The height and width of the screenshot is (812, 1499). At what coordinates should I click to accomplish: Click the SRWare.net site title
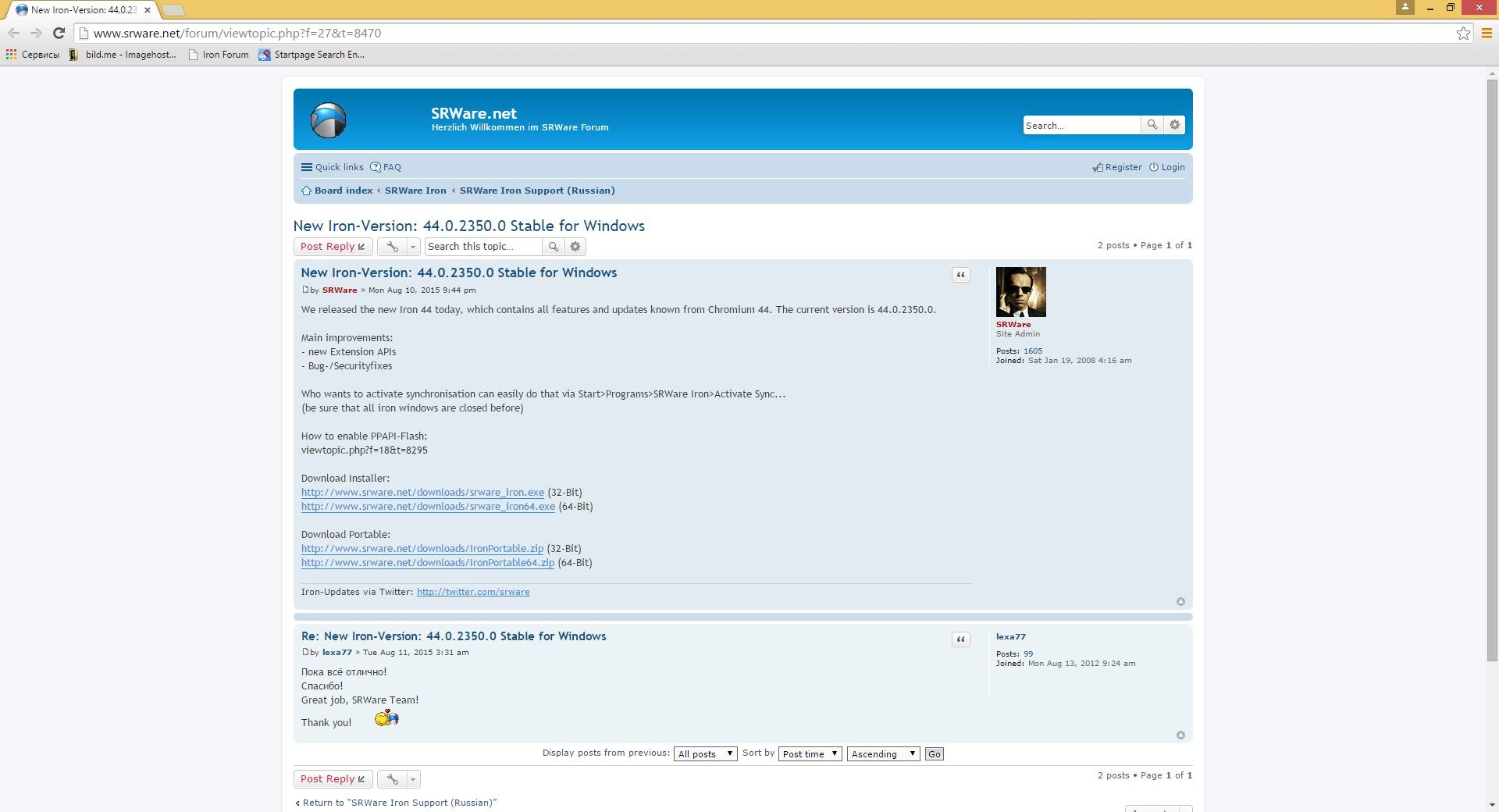(x=474, y=113)
